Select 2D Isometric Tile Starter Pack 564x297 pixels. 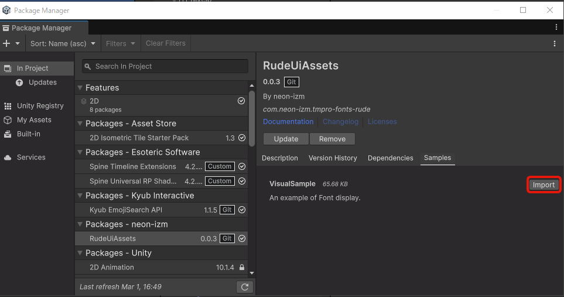161,138
